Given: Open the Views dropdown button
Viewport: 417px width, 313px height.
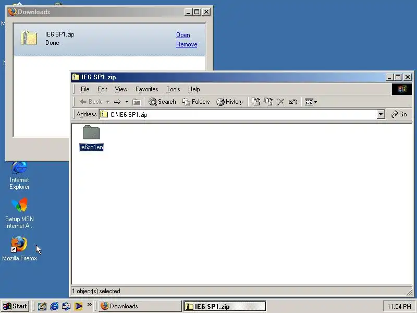Looking at the screenshot, I should [x=311, y=102].
